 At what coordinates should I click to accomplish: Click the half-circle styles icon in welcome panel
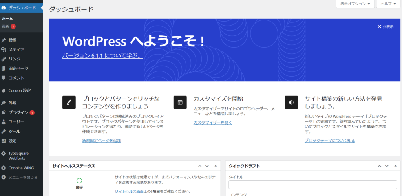tap(291, 103)
